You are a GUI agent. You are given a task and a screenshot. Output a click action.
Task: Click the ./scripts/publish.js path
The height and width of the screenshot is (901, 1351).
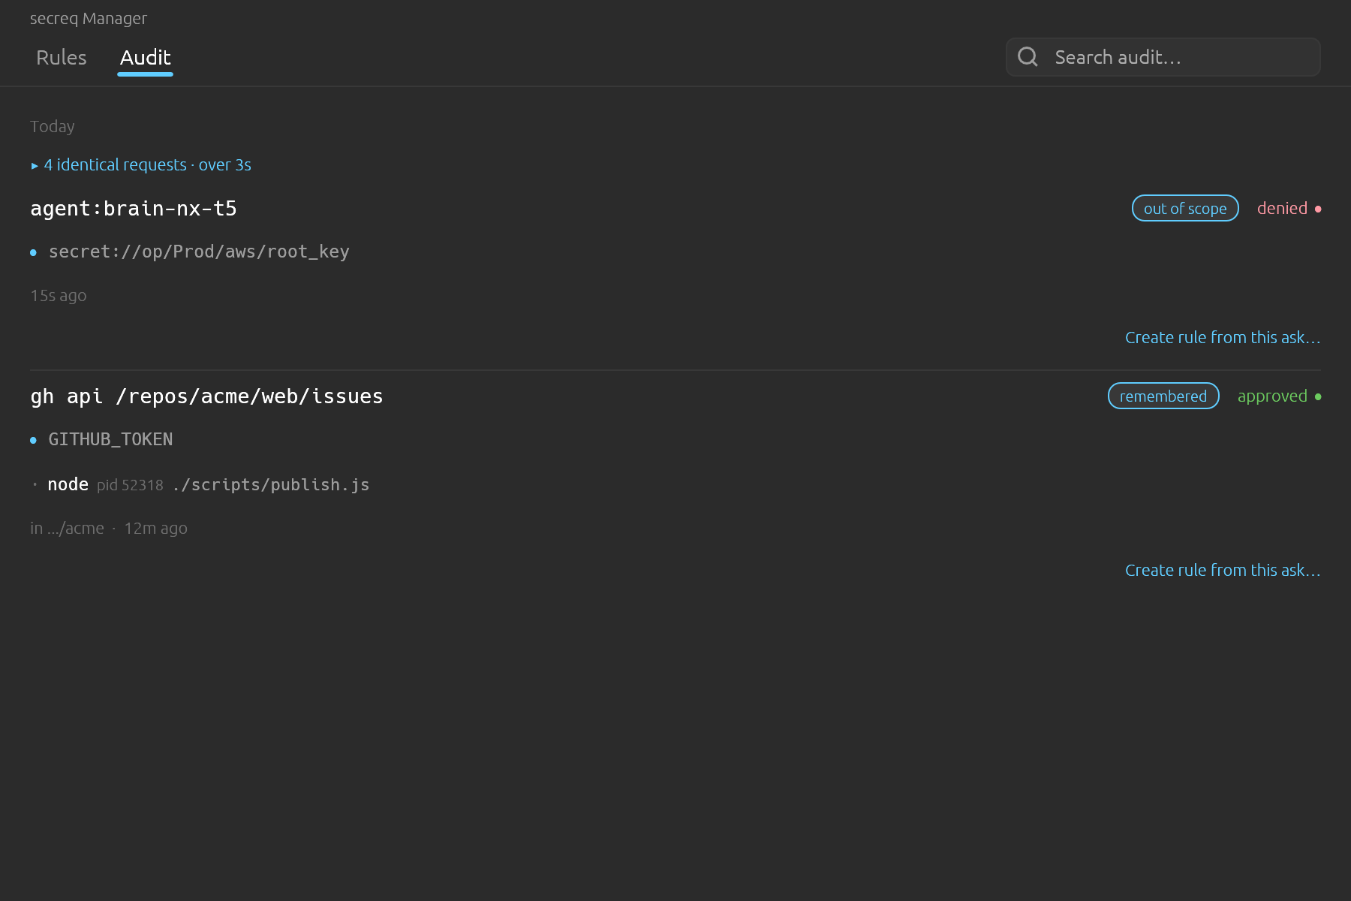point(271,485)
